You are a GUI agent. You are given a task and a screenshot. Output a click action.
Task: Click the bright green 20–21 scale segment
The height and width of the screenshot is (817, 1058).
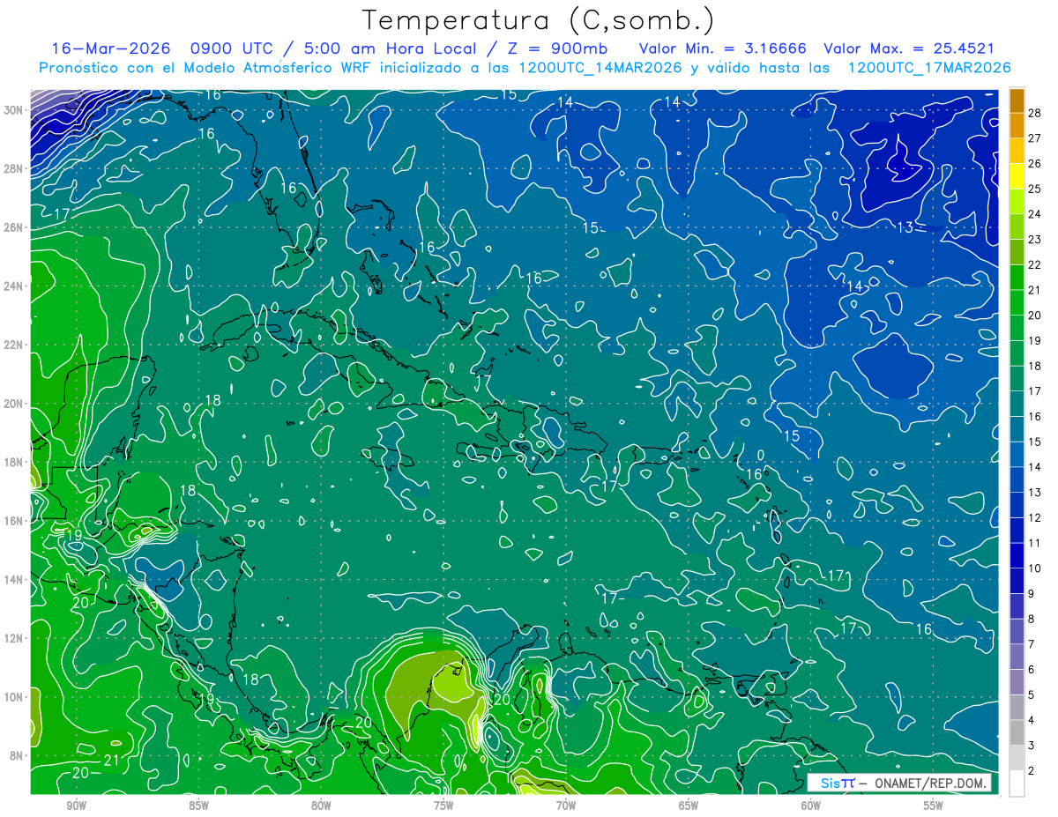click(x=1017, y=303)
